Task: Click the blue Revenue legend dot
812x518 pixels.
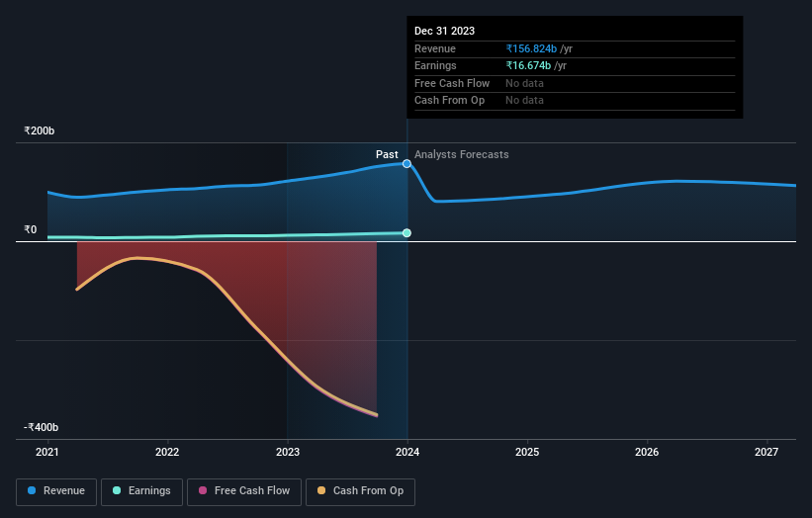Action: [x=32, y=490]
